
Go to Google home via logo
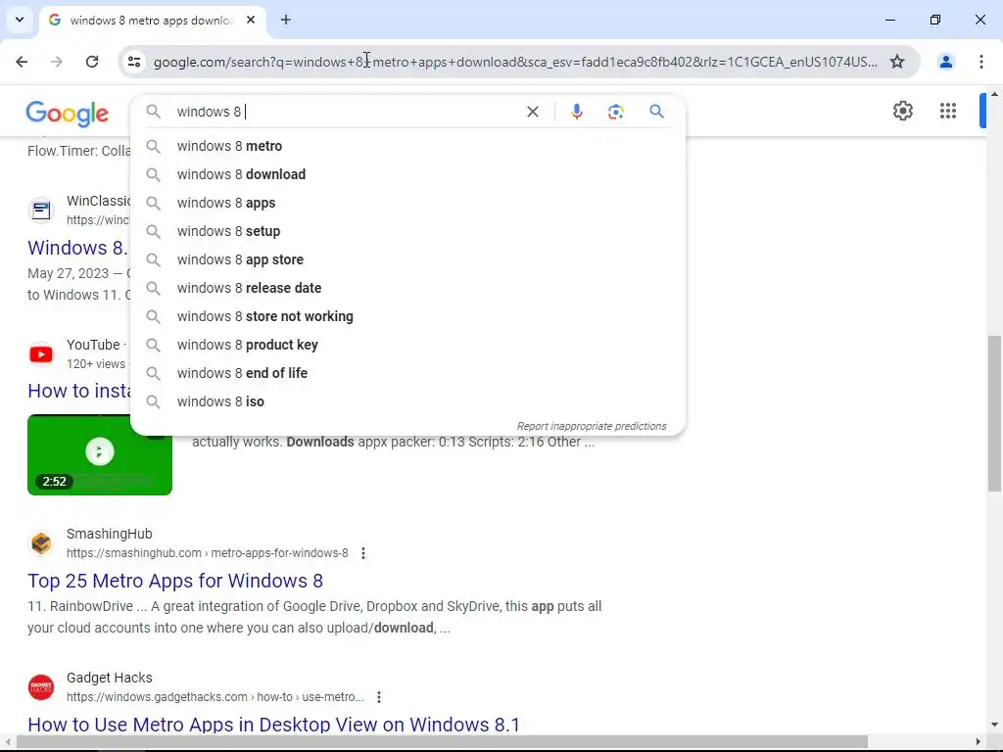[x=68, y=114]
